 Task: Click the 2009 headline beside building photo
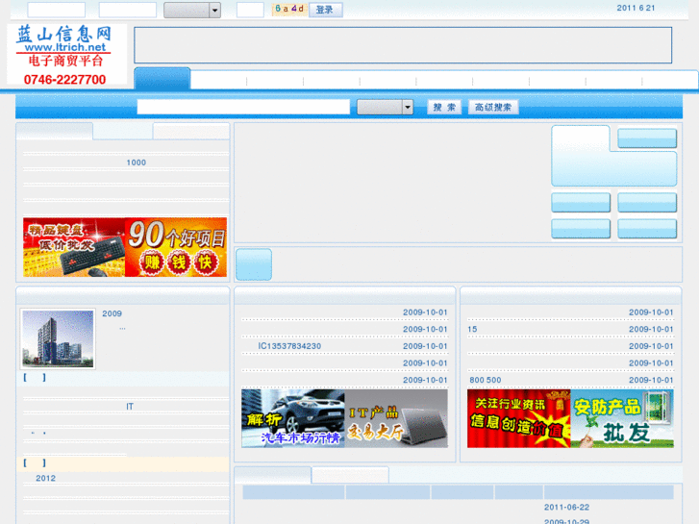(112, 313)
